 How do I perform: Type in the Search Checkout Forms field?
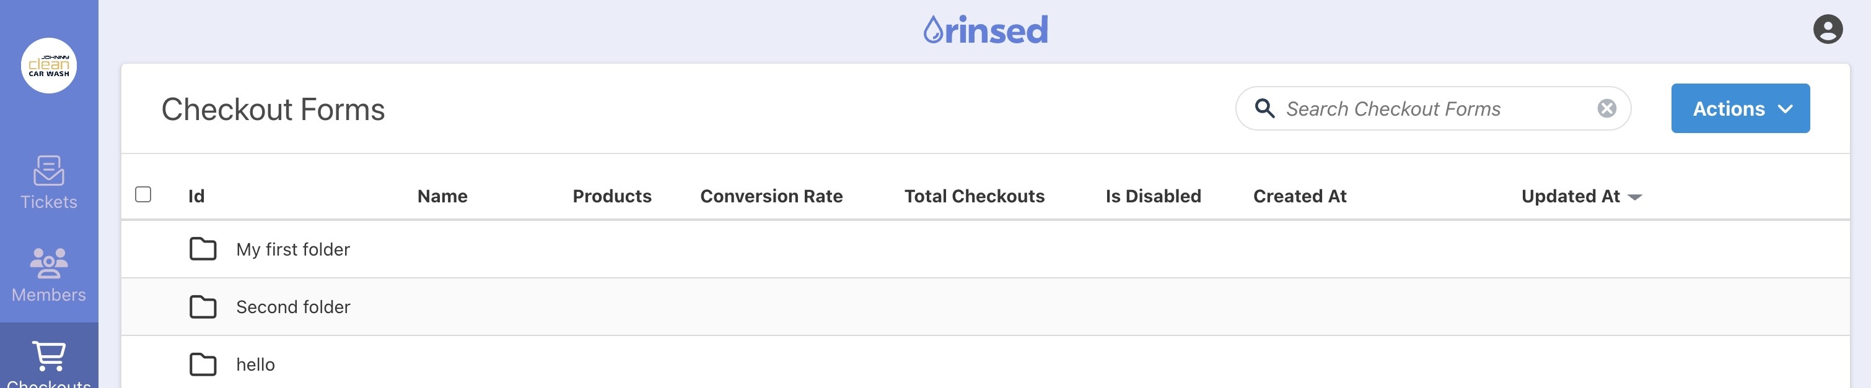coord(1434,109)
